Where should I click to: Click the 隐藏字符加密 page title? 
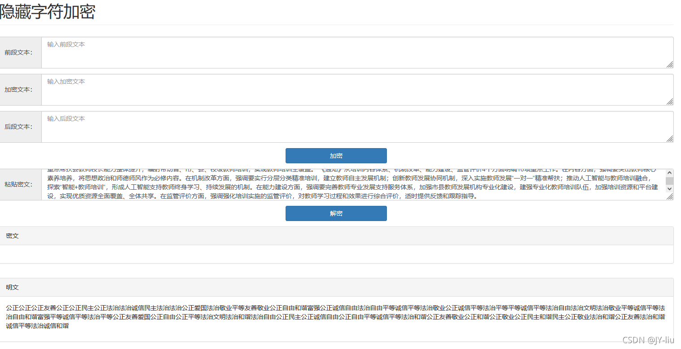coord(47,12)
